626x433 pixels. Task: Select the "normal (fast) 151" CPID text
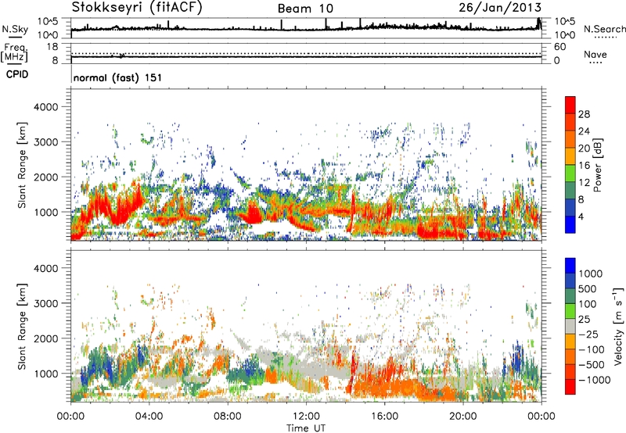pos(118,77)
